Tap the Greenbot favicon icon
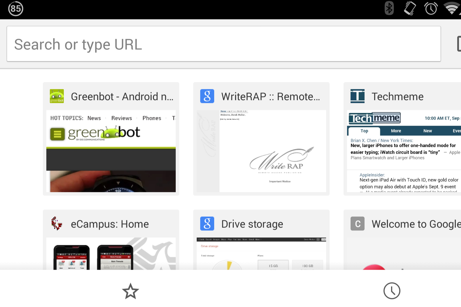This screenshot has height=307, width=461. (57, 96)
